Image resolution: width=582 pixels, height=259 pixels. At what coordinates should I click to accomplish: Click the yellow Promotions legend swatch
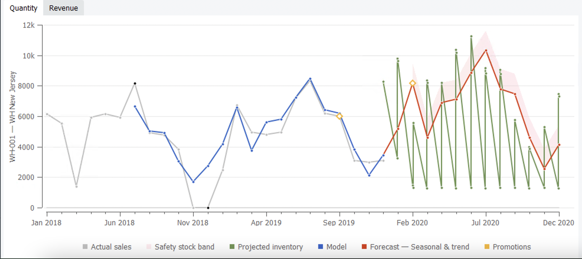(487, 247)
